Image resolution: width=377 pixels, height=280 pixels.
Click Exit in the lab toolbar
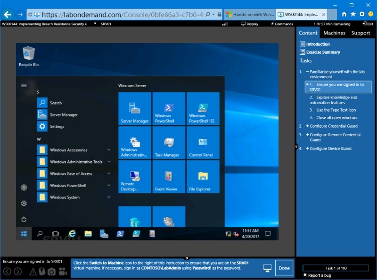click(368, 24)
